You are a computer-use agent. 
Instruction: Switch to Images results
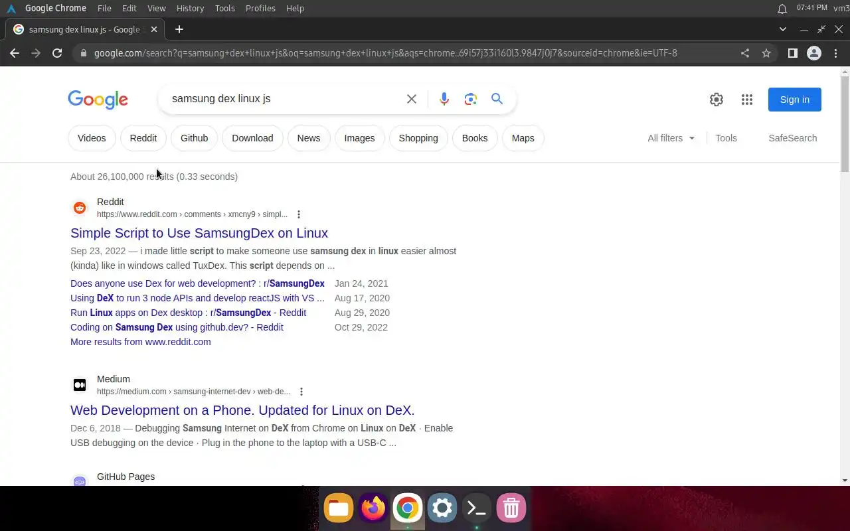(359, 138)
